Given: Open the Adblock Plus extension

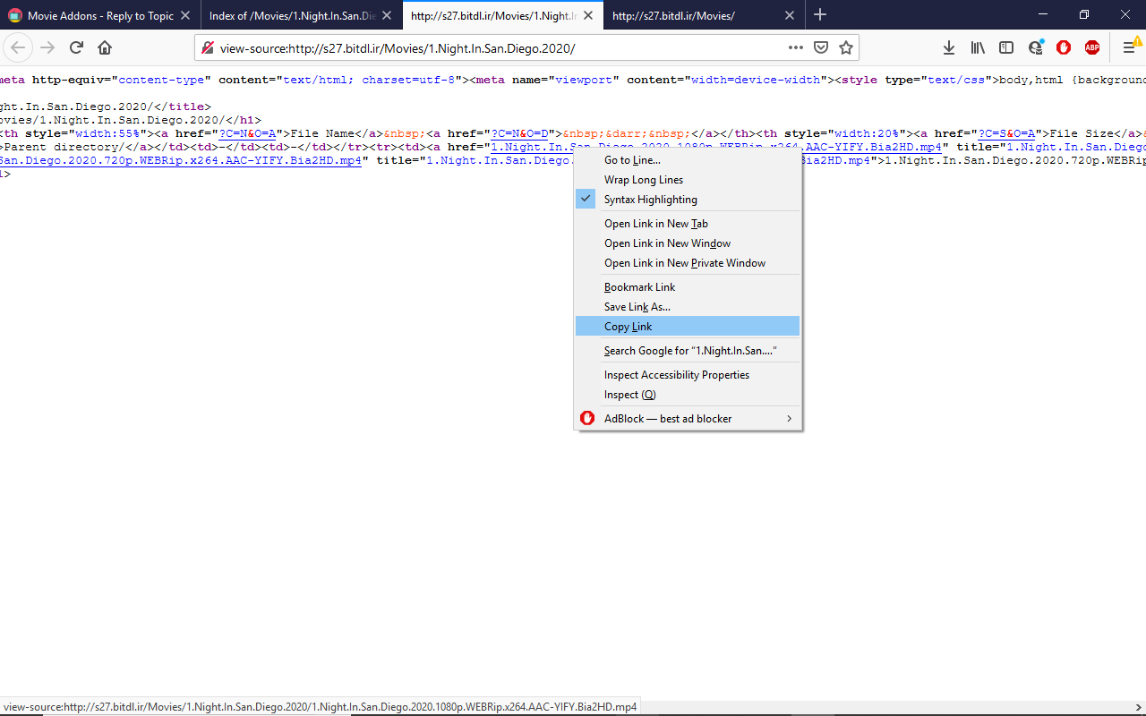Looking at the screenshot, I should coord(1092,47).
